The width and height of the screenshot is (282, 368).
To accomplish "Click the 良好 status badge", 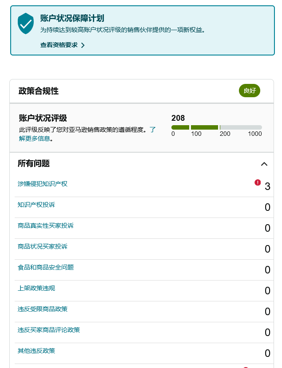I will pos(250,91).
